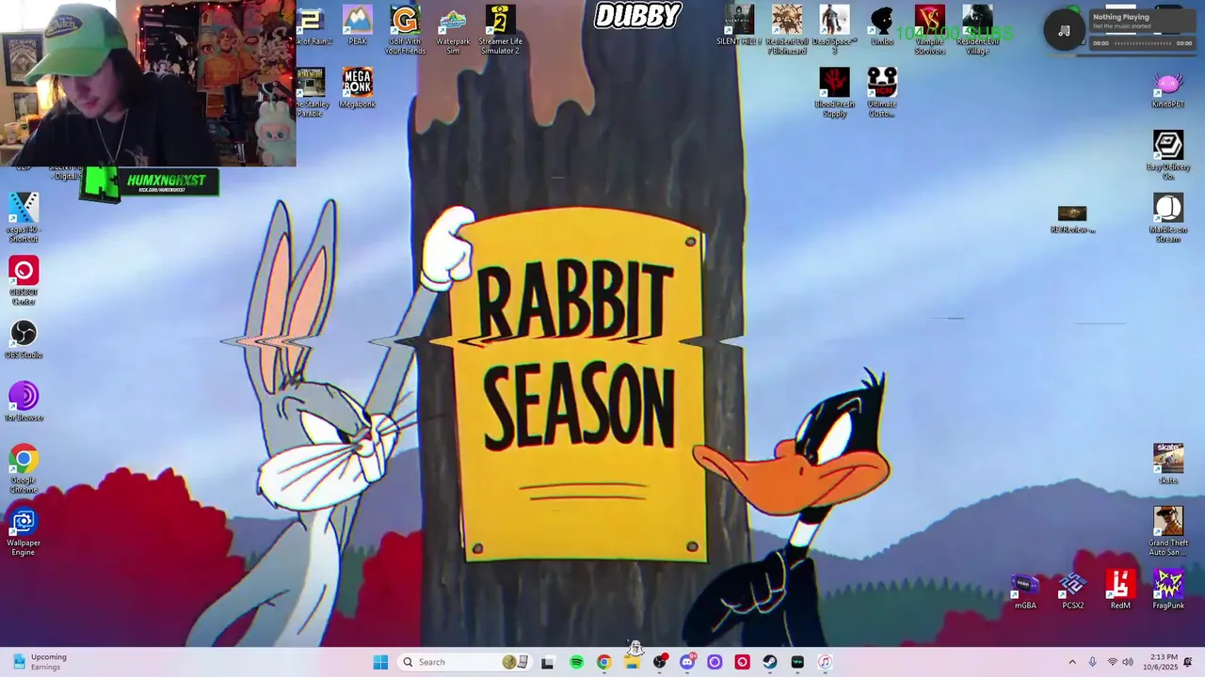Image resolution: width=1205 pixels, height=677 pixels.
Task: Open Resident Evil 7 Biohazard shortcut
Action: [x=787, y=30]
